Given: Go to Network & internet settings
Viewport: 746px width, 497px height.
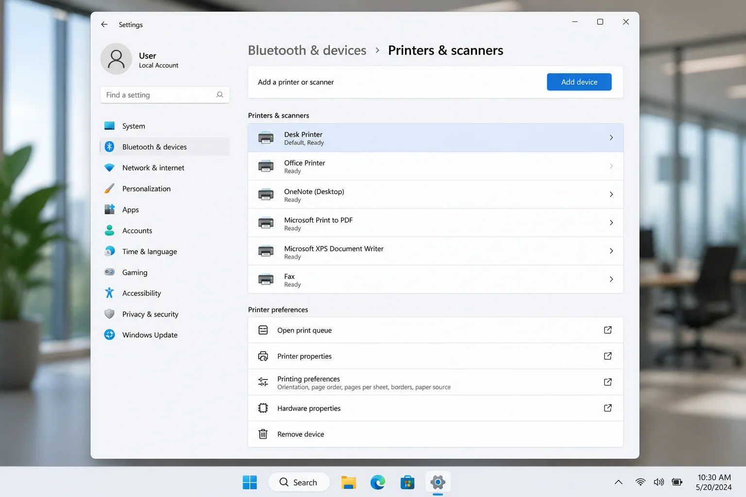Looking at the screenshot, I should point(165,167).
